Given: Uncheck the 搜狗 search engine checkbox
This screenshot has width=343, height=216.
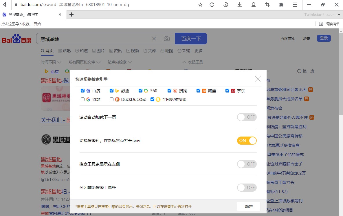Looking at the screenshot, I should 169,90.
